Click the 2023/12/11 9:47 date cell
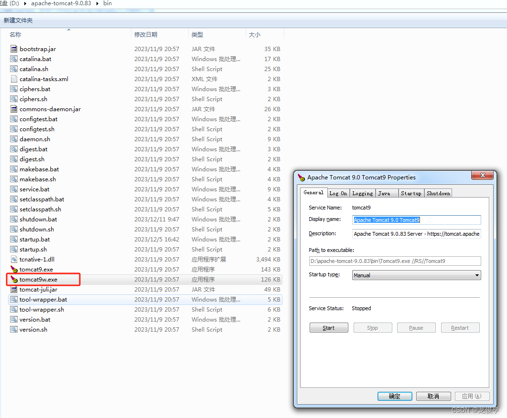 tap(157, 219)
